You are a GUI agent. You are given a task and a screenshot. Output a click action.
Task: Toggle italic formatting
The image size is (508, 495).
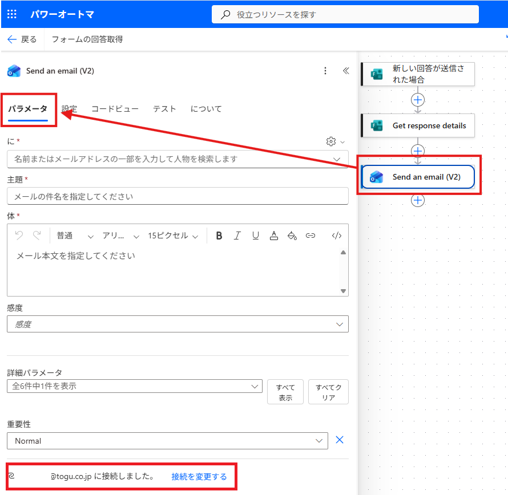(x=237, y=236)
